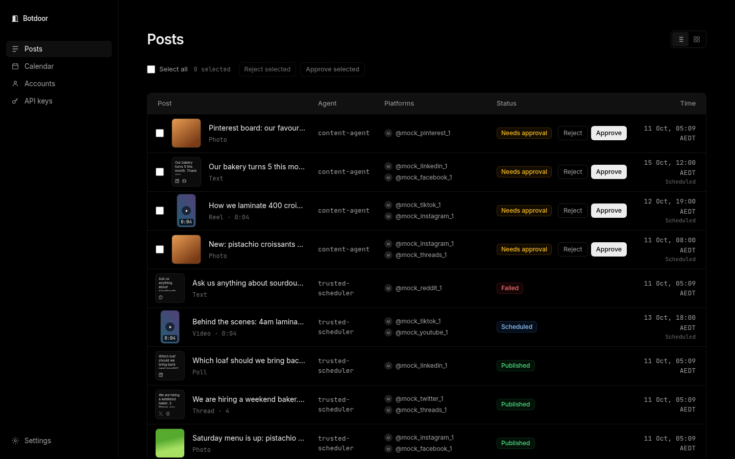Check the pistachio croissants post checkbox
This screenshot has width=735, height=459.
pyautogui.click(x=160, y=249)
